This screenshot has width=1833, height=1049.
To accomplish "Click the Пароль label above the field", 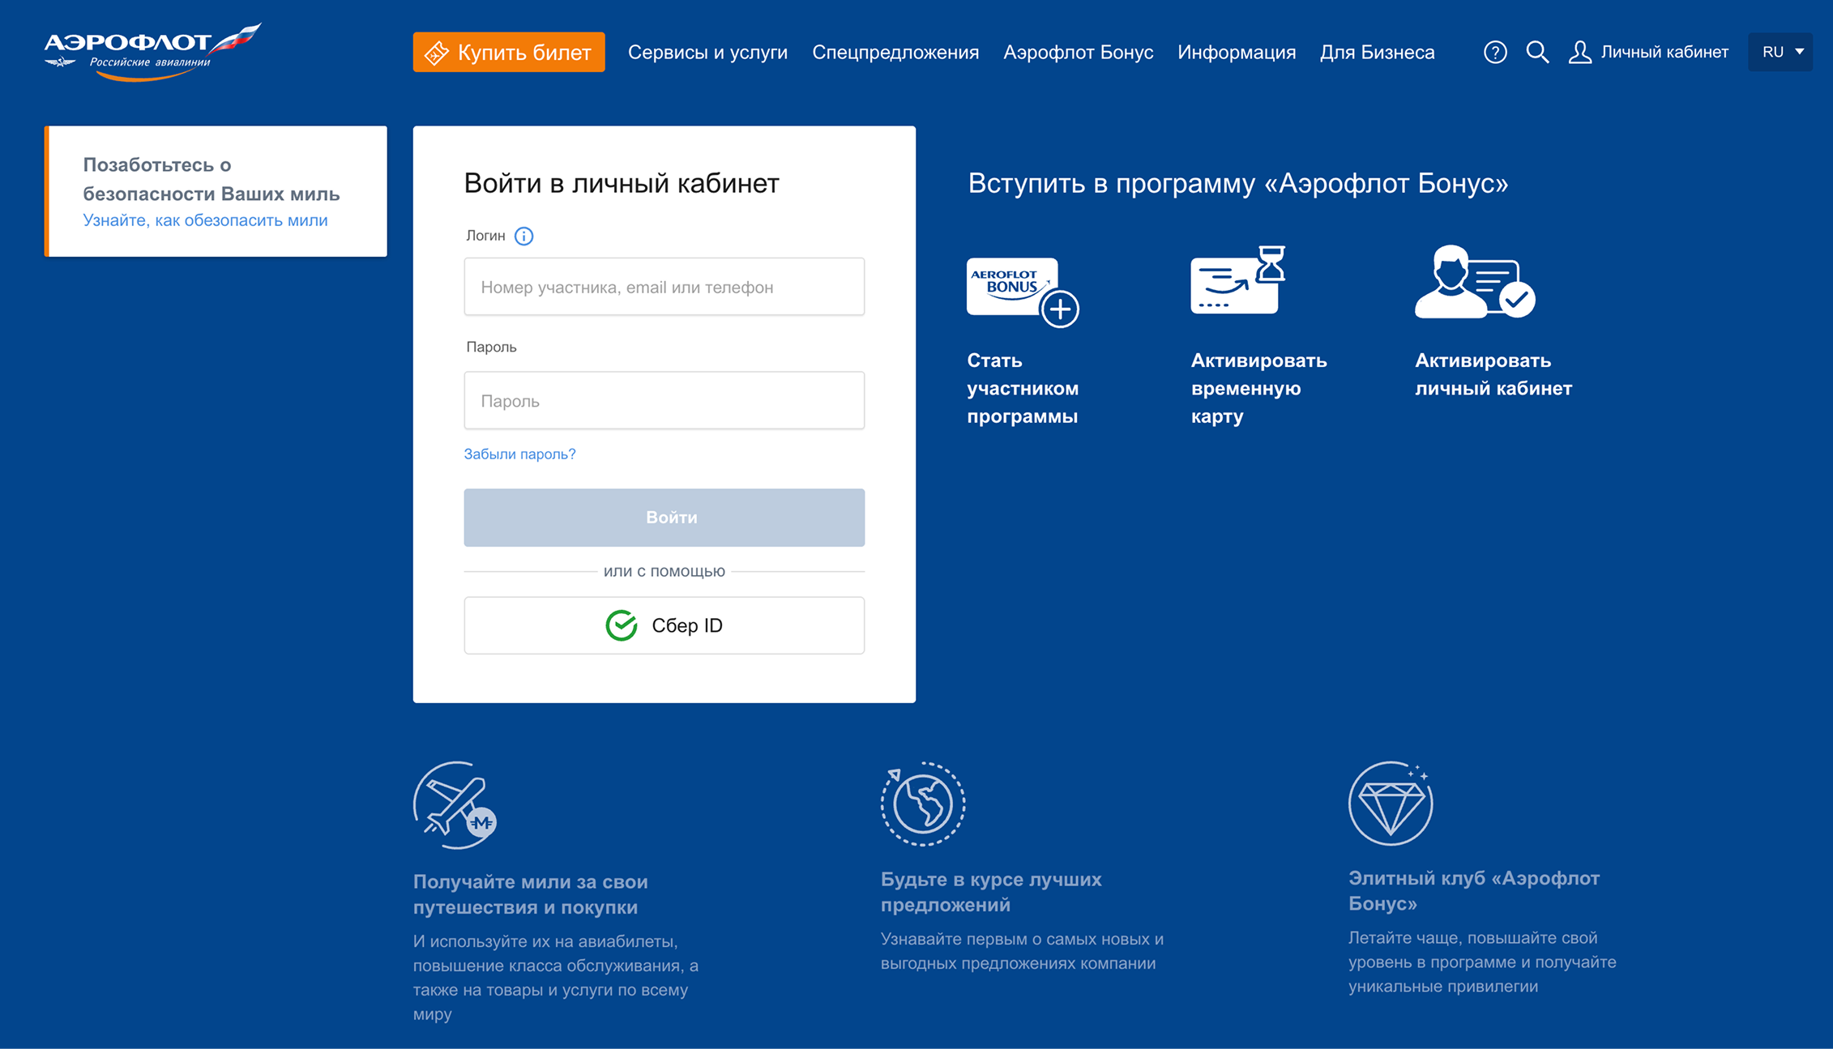I will (x=491, y=347).
